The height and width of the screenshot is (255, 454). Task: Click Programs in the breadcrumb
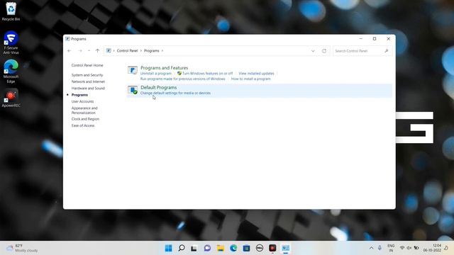pos(151,50)
